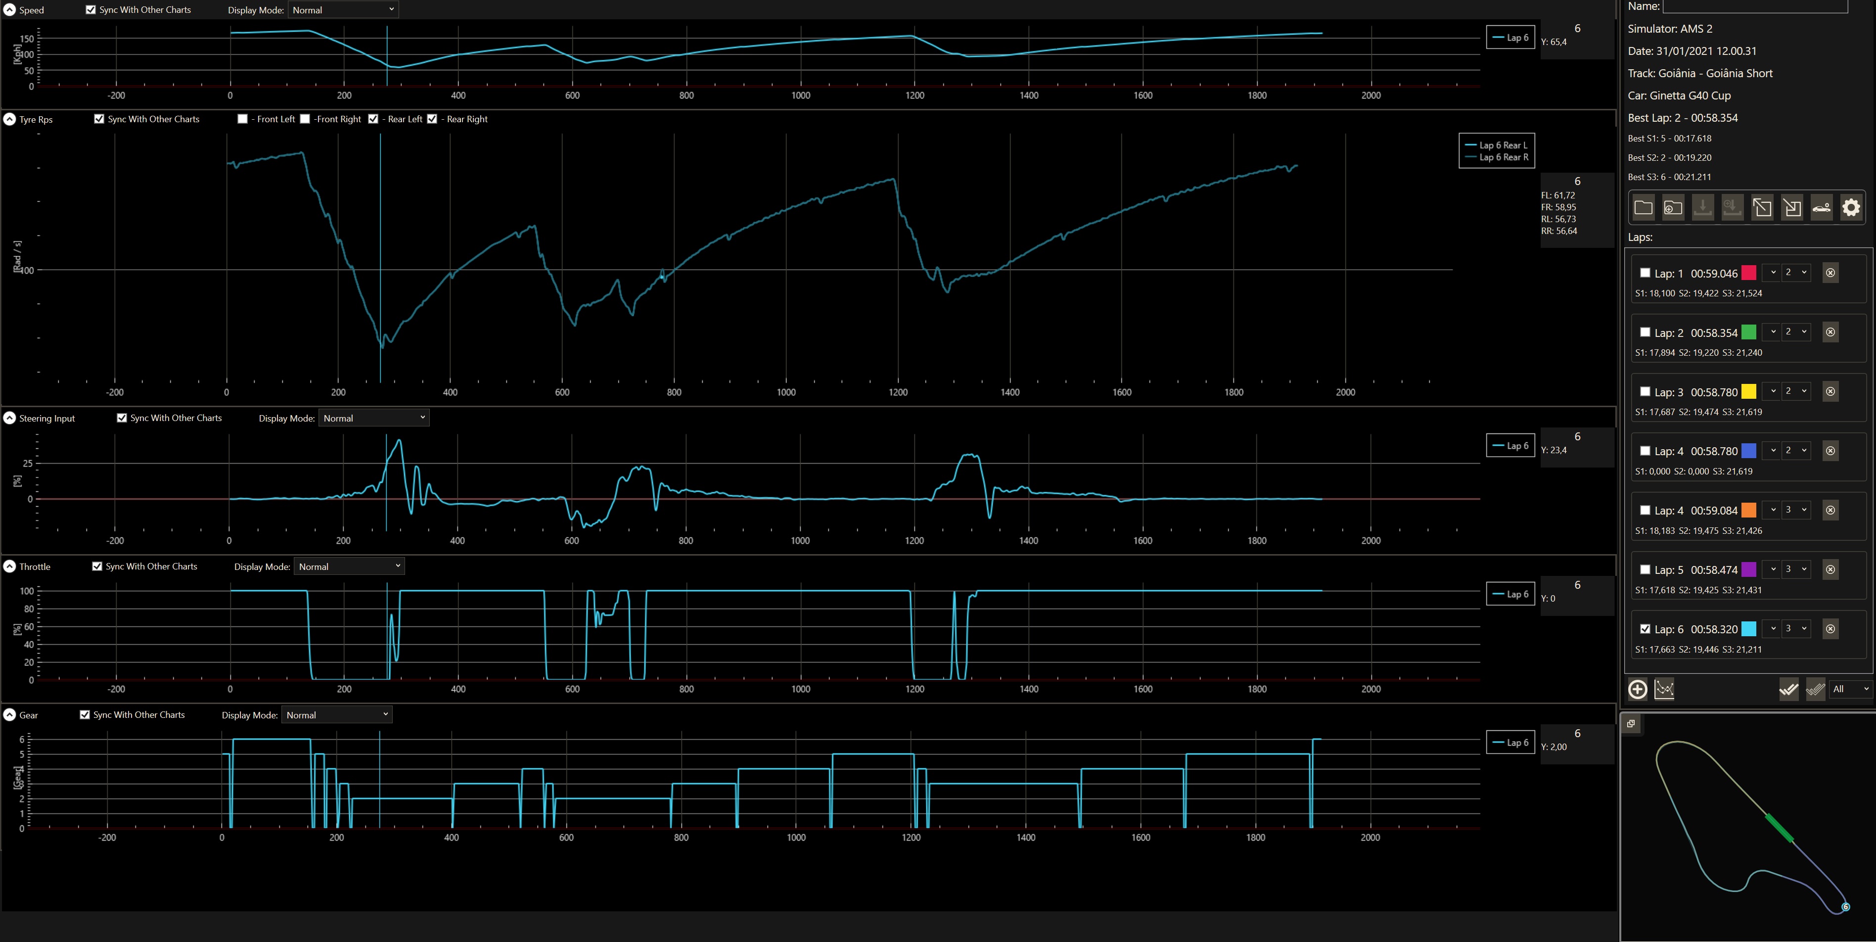
Task: Click the Name input field
Action: (1755, 6)
